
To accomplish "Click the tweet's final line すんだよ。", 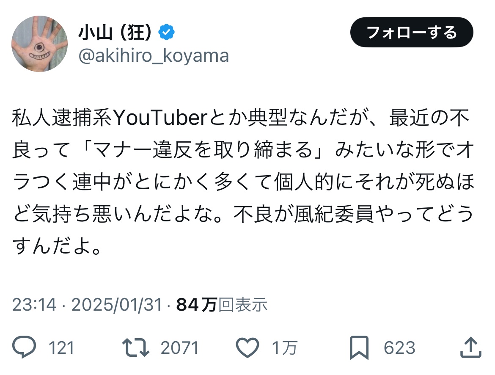I will pyautogui.click(x=58, y=246).
